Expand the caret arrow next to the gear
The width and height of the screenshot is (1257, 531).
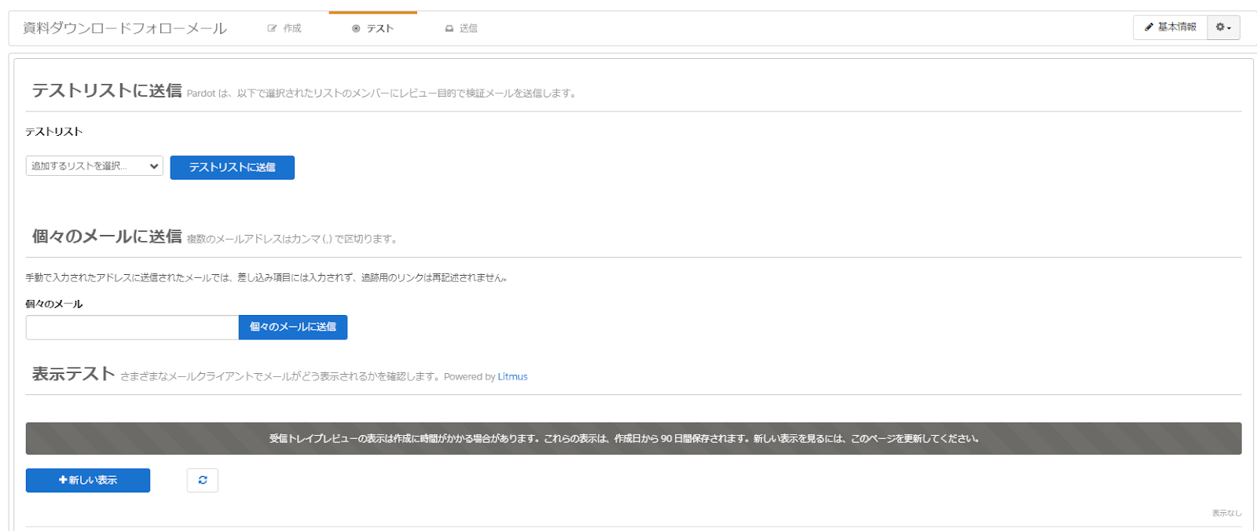1230,28
